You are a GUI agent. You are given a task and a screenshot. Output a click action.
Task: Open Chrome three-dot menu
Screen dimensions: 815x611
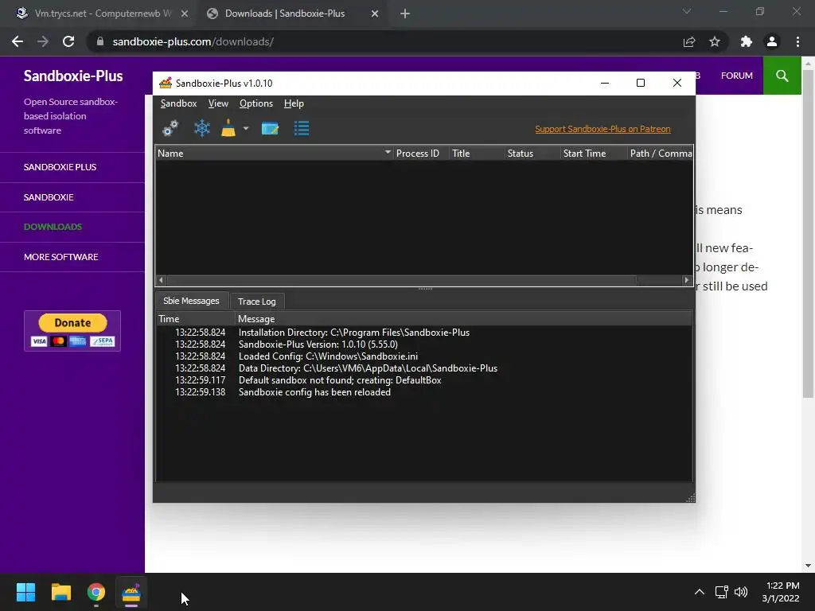797,41
